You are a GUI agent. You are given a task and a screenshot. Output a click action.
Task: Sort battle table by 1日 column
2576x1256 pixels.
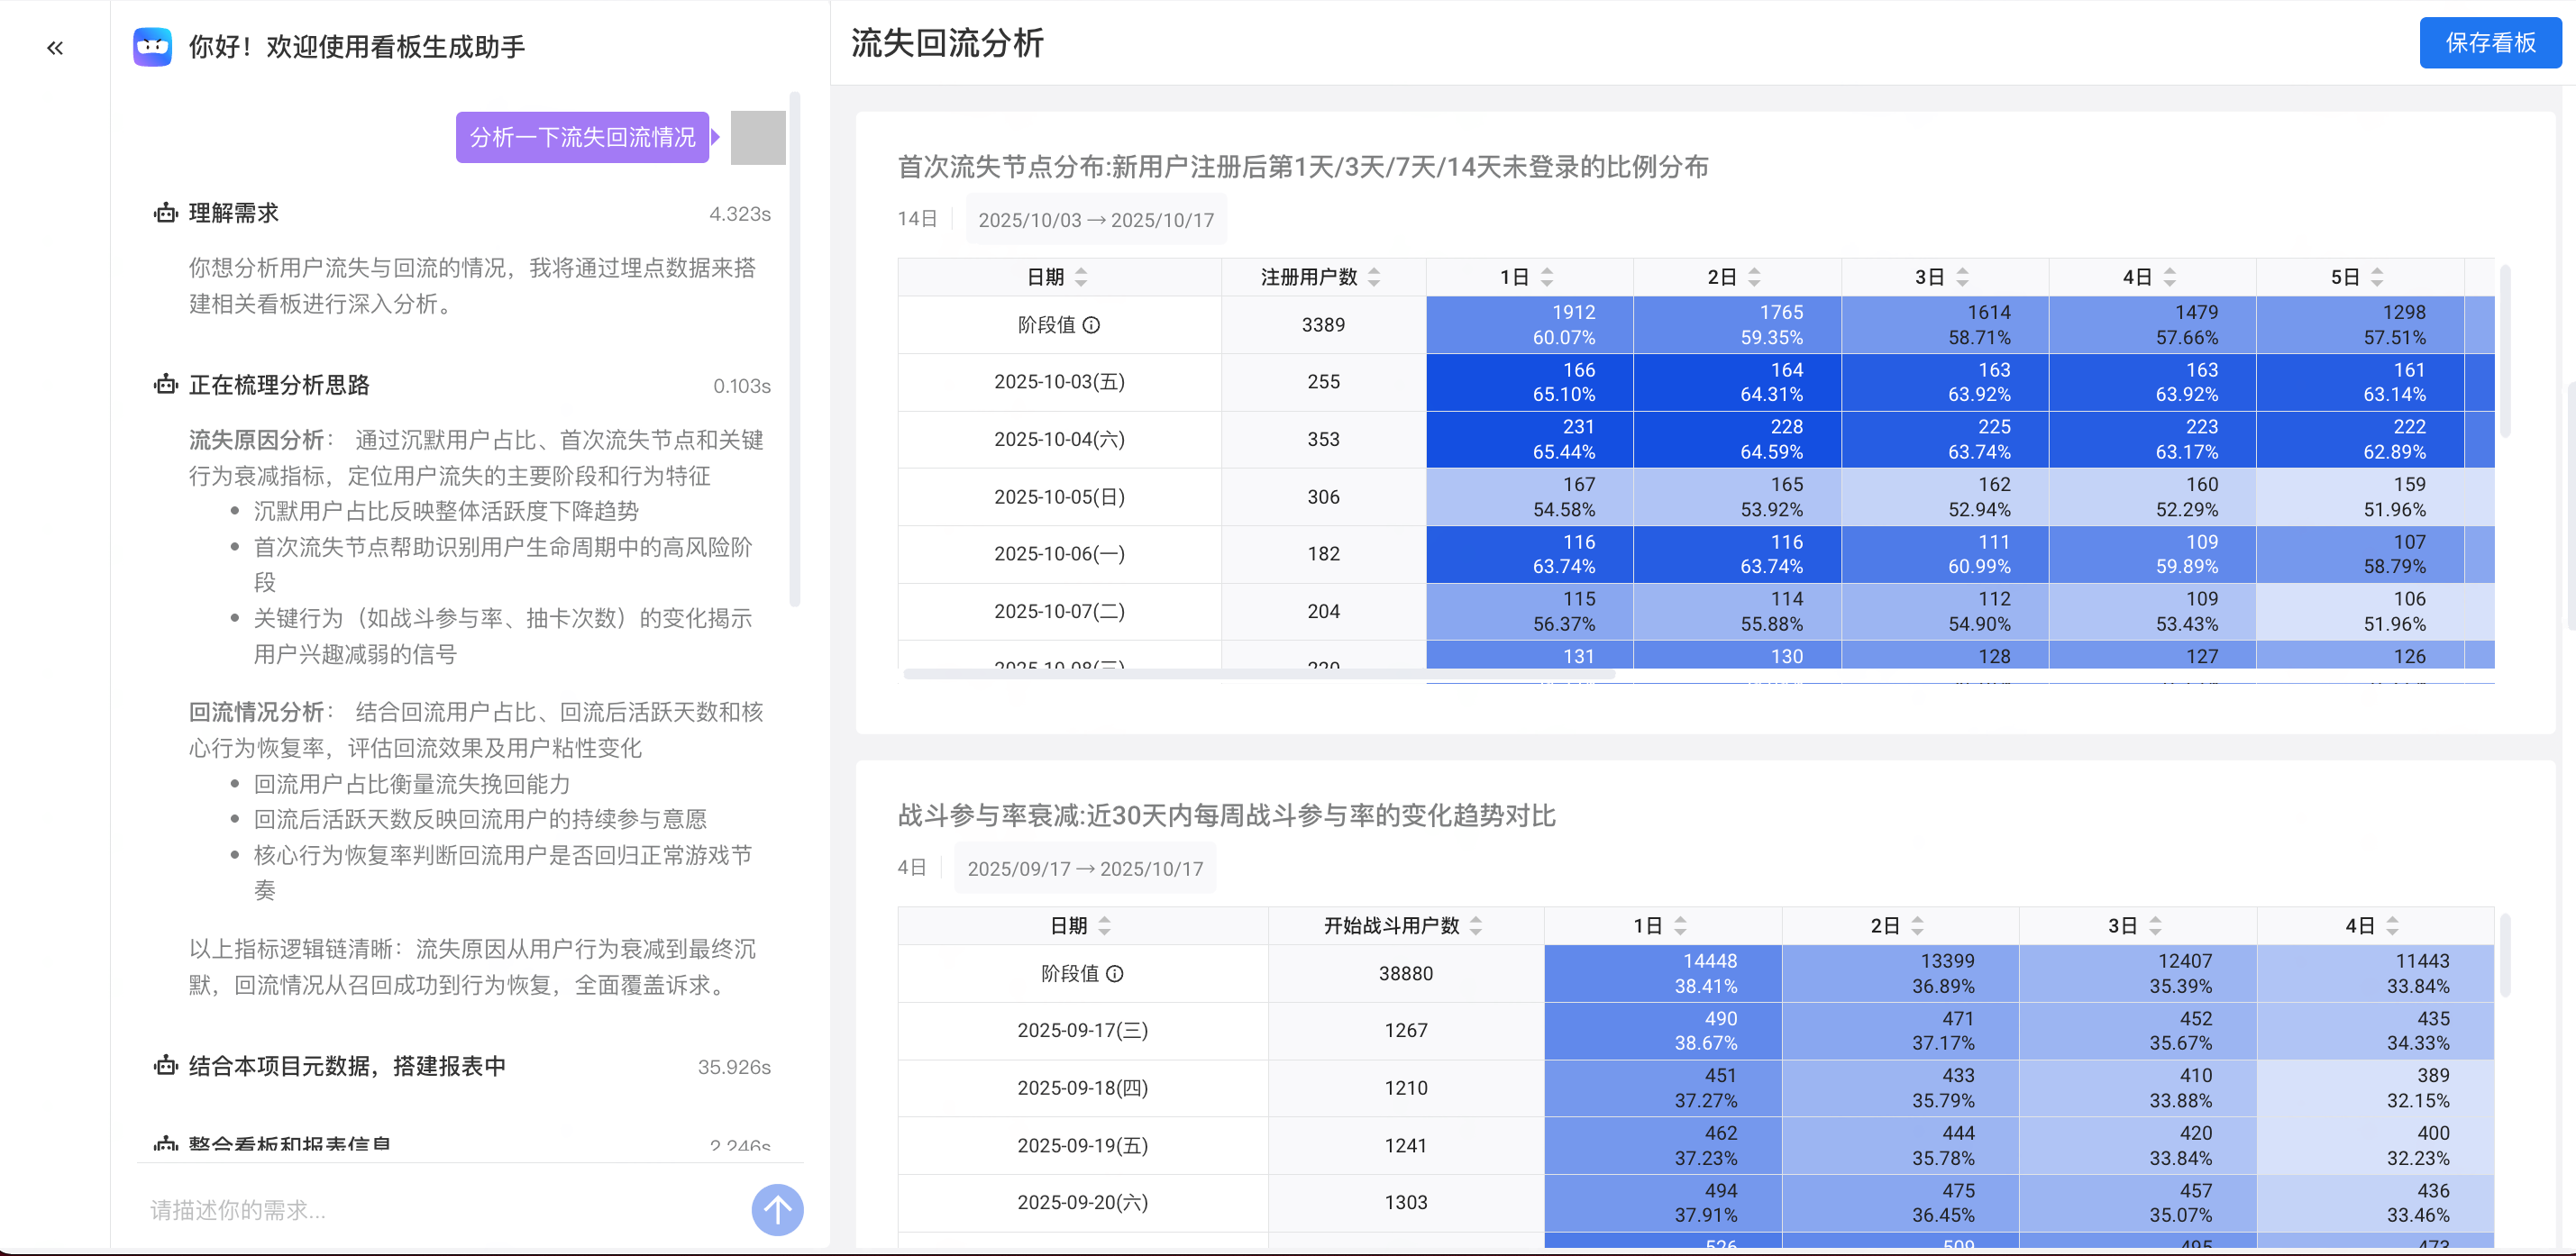1680,925
